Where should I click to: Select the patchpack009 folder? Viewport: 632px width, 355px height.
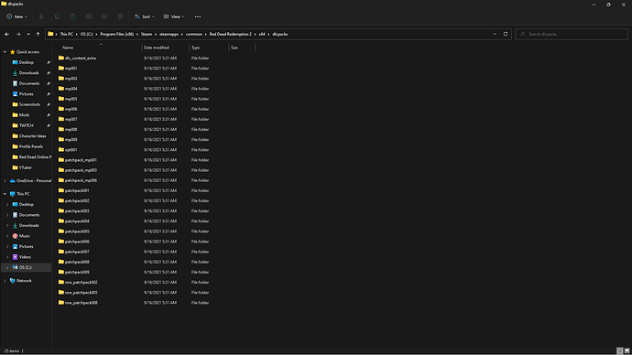click(77, 272)
